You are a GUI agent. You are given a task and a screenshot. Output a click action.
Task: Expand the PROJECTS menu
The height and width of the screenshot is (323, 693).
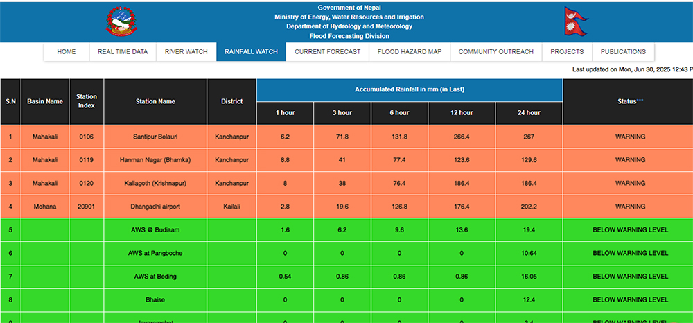(567, 52)
